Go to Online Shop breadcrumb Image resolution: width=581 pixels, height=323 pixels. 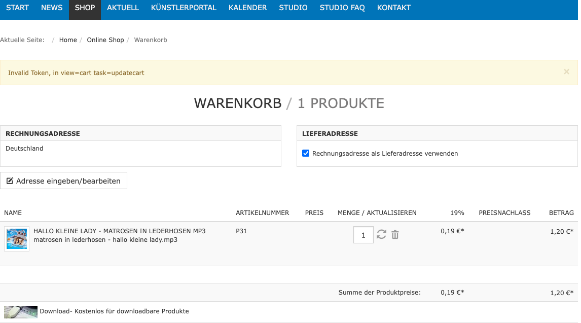click(x=105, y=40)
